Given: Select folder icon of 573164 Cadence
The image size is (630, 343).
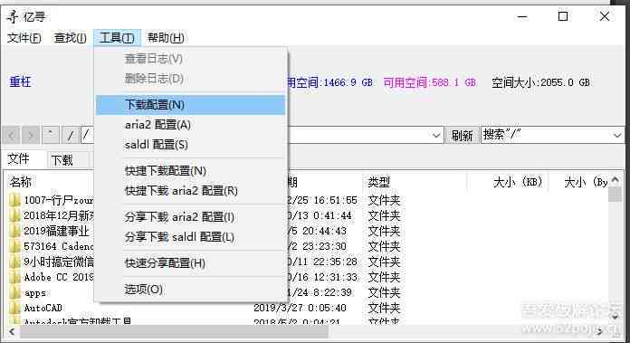Looking at the screenshot, I should click(x=14, y=246).
